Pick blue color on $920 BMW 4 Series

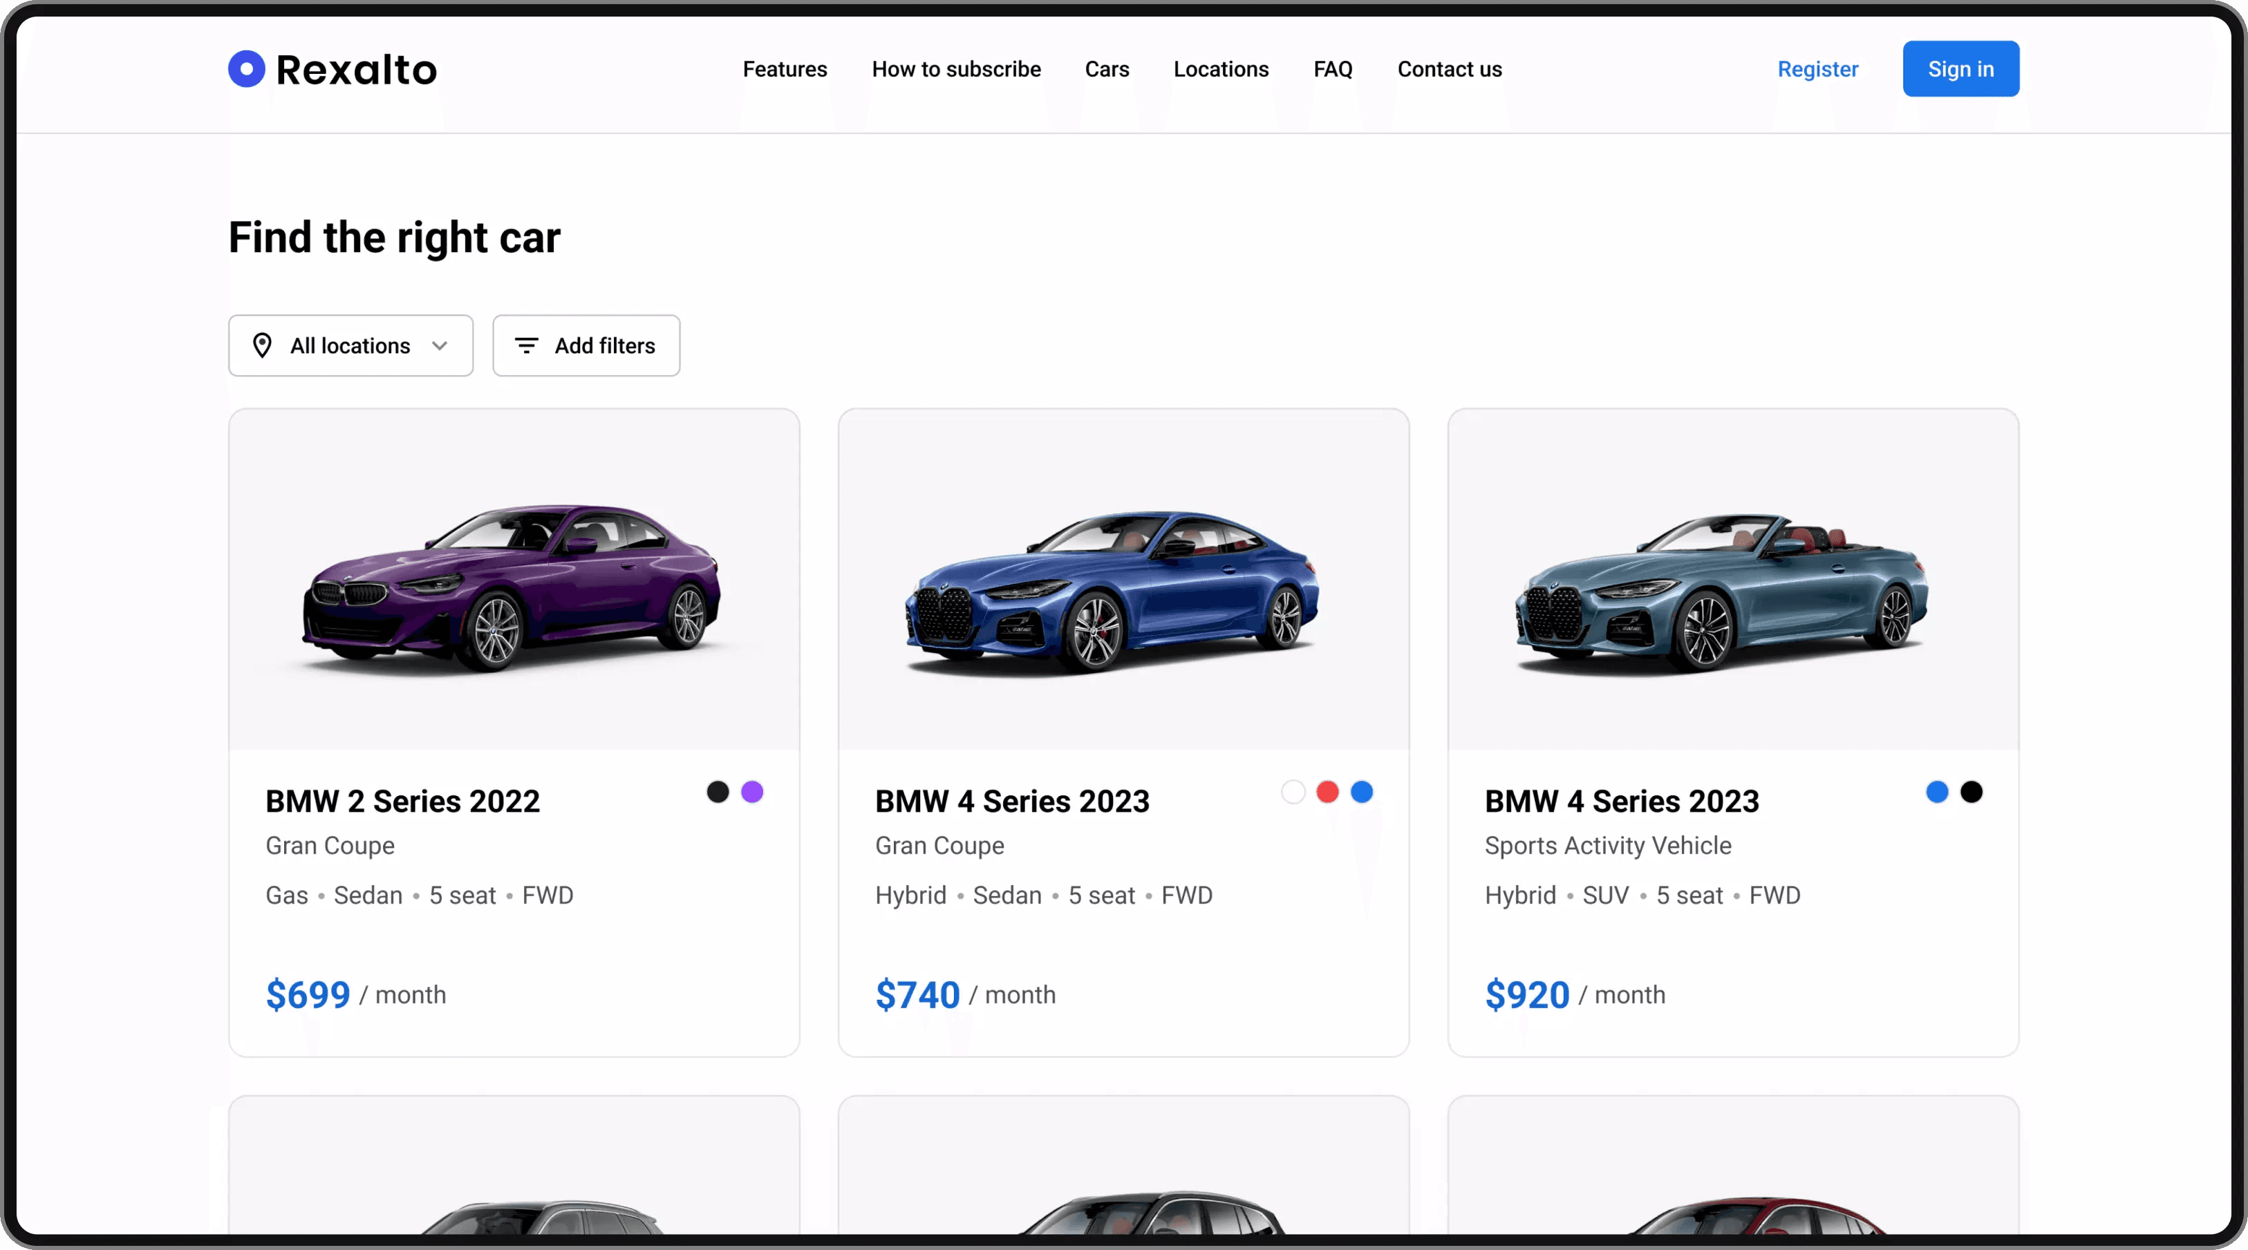(1936, 792)
